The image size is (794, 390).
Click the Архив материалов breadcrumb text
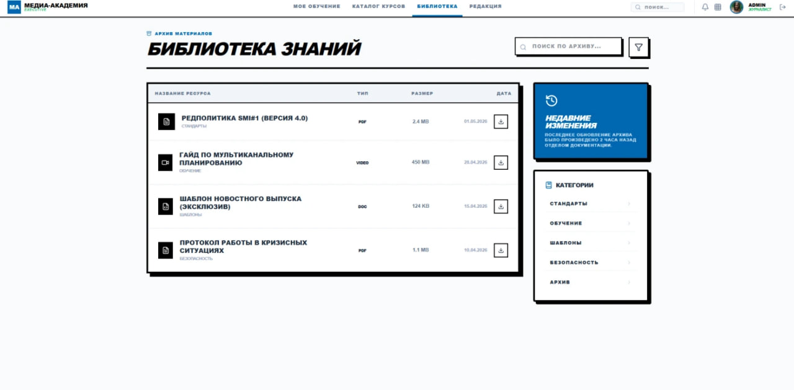(x=184, y=33)
